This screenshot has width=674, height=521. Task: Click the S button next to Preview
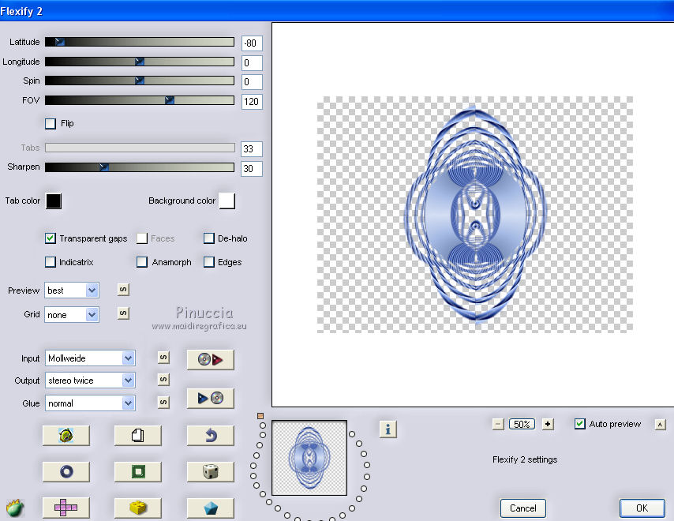tap(123, 289)
